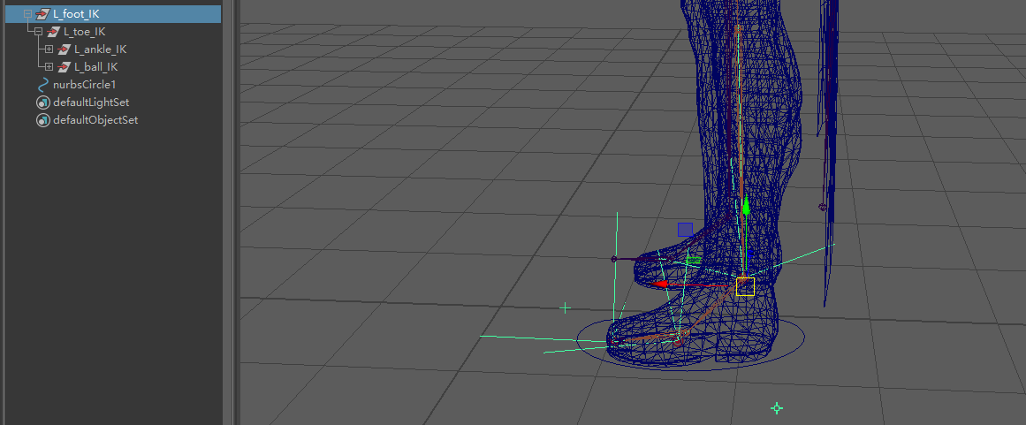Click the L_ball_IK transform icon
The image size is (1026, 425).
point(64,66)
